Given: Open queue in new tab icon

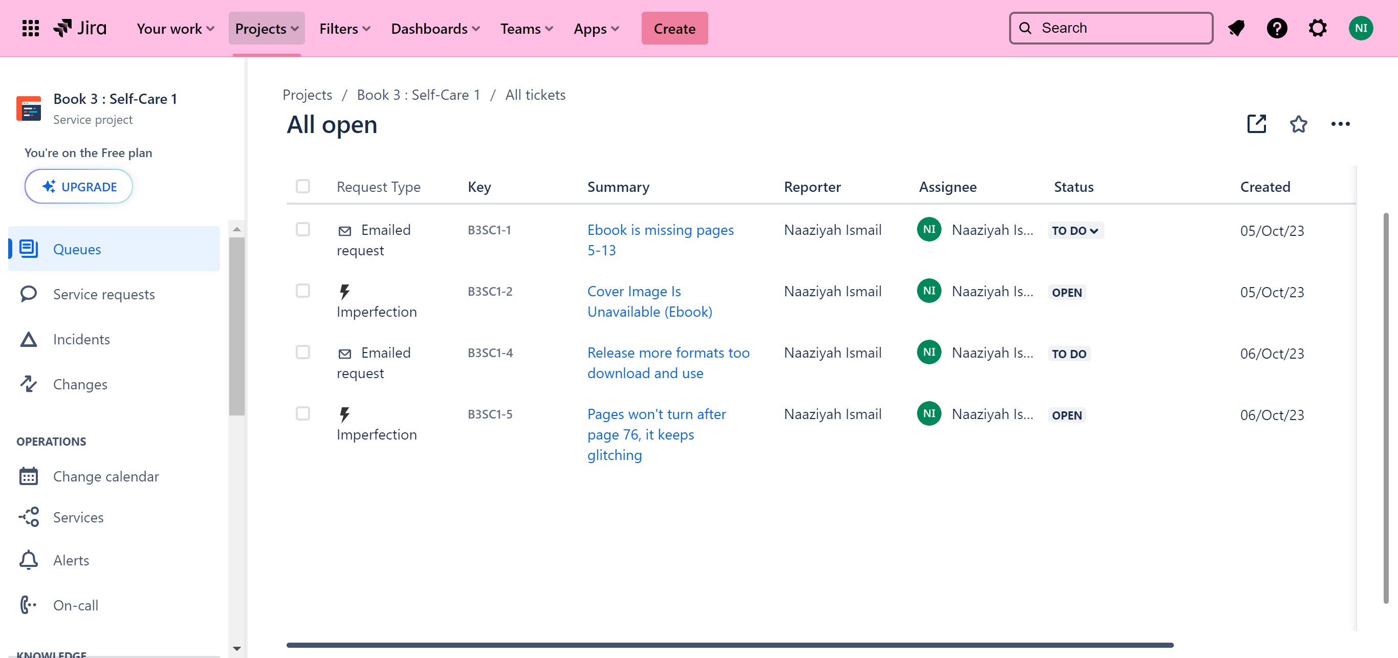Looking at the screenshot, I should (1256, 124).
